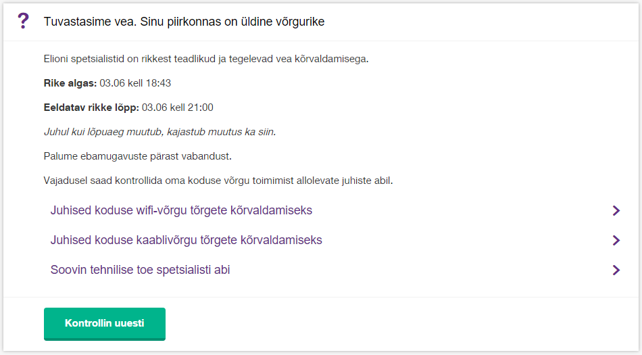The width and height of the screenshot is (642, 355).
Task: Click the end time 03.06 kell 21:00
Action: [177, 108]
